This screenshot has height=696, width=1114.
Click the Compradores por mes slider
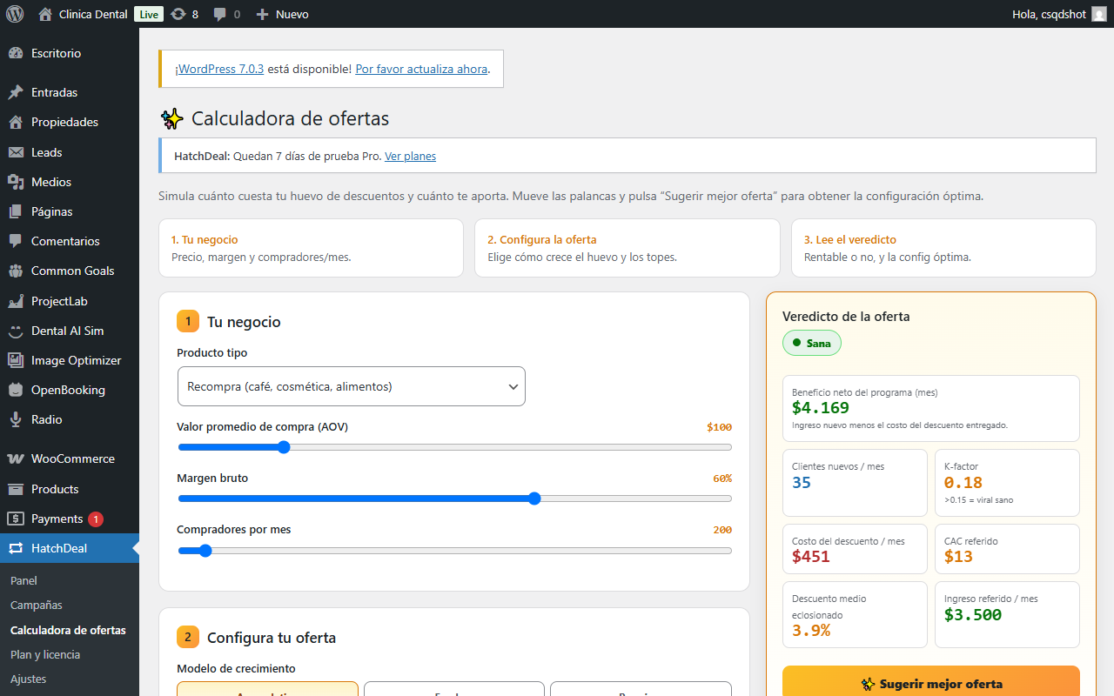click(454, 550)
